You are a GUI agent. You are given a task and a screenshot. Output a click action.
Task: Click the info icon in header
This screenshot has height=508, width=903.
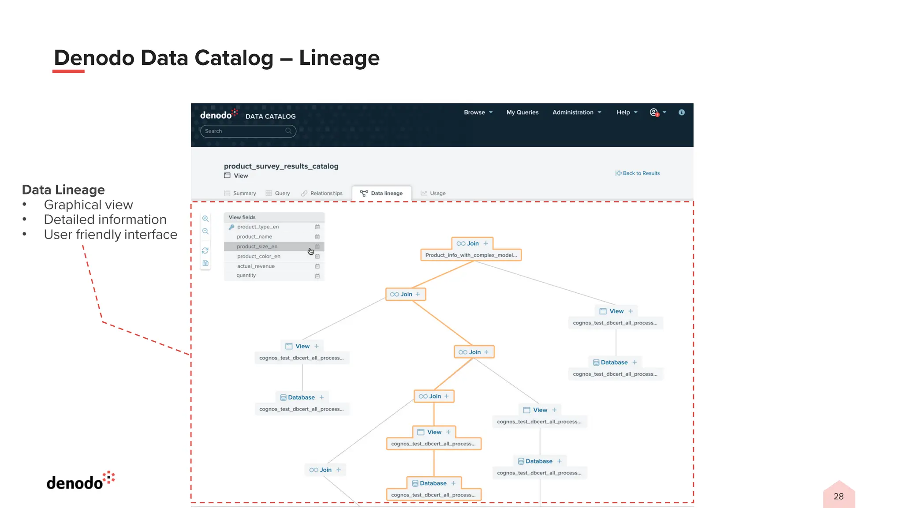pyautogui.click(x=682, y=112)
